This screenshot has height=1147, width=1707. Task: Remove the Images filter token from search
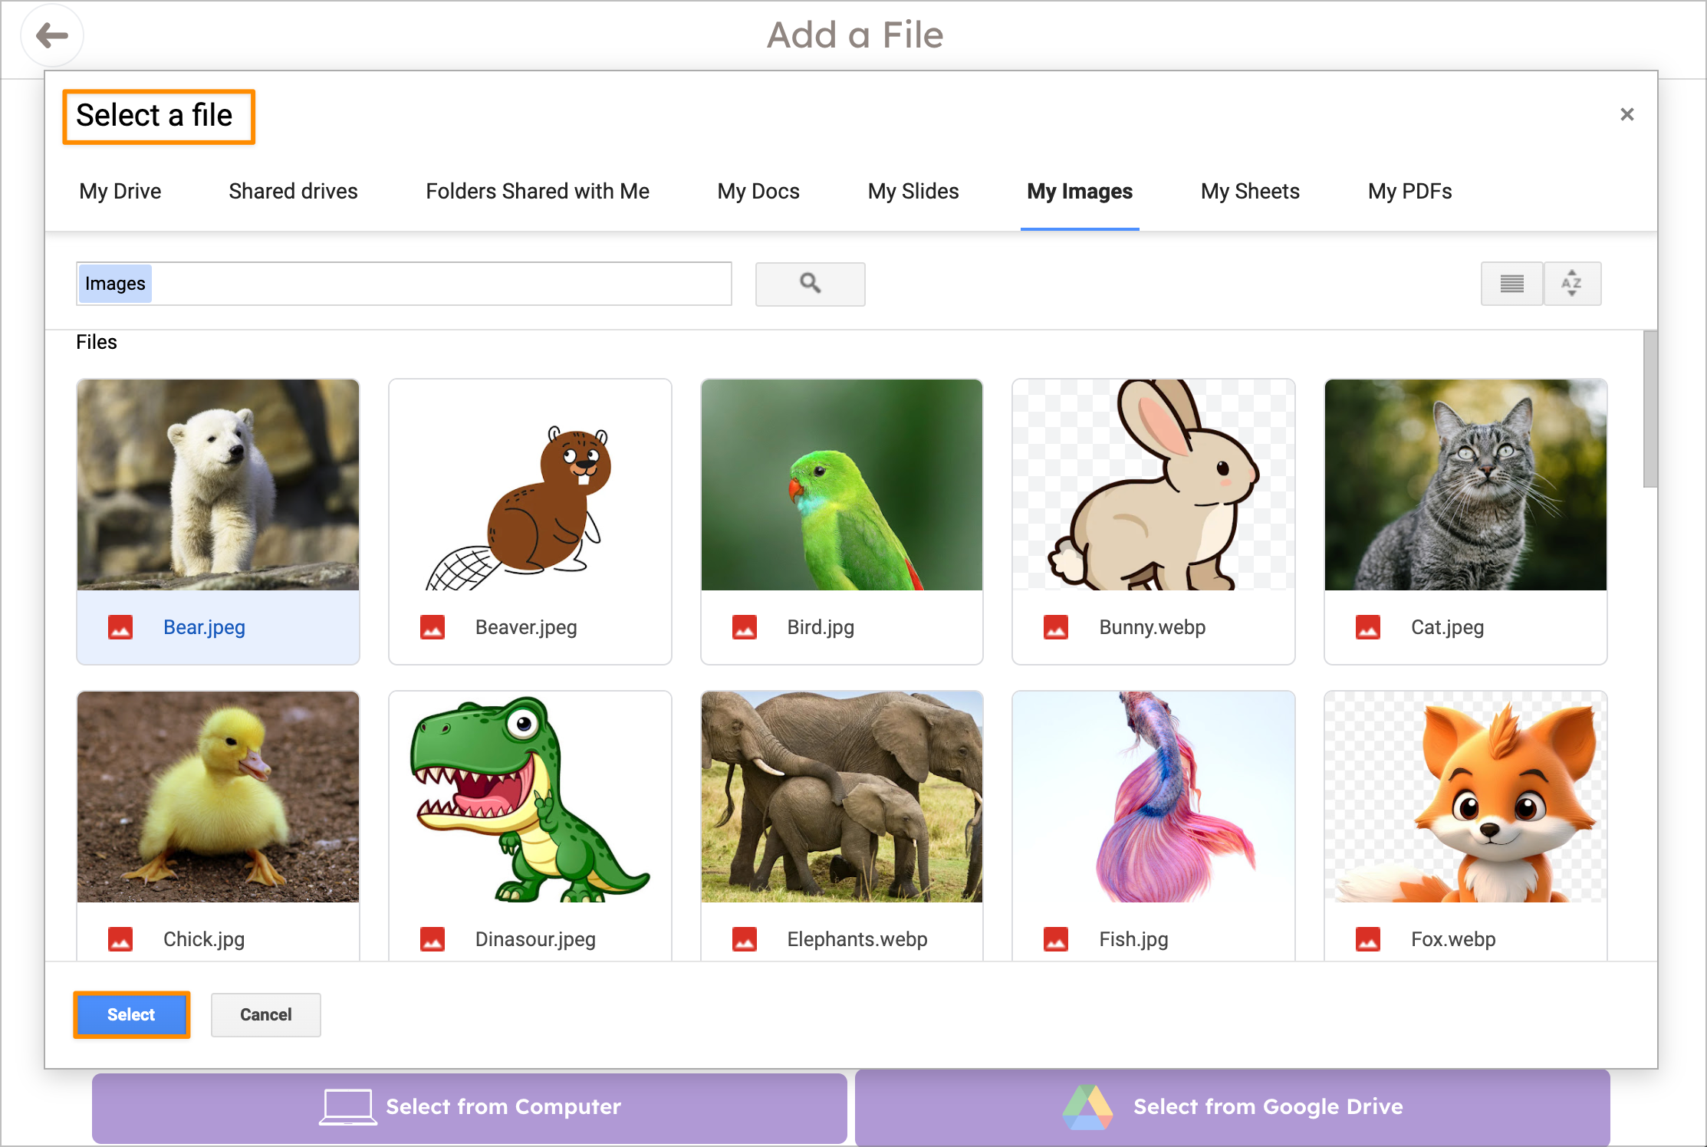(x=115, y=283)
